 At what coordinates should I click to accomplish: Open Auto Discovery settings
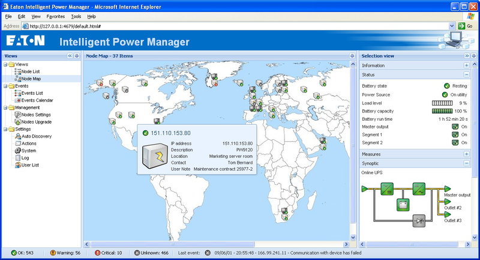[37, 136]
